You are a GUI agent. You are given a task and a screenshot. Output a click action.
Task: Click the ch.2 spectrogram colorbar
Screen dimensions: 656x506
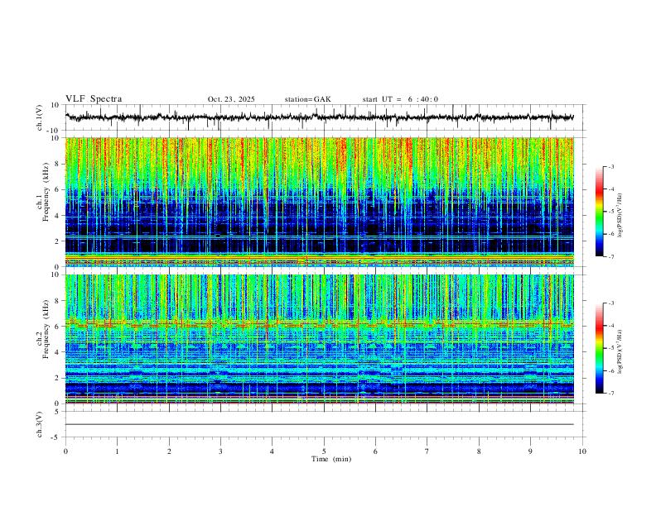click(599, 348)
